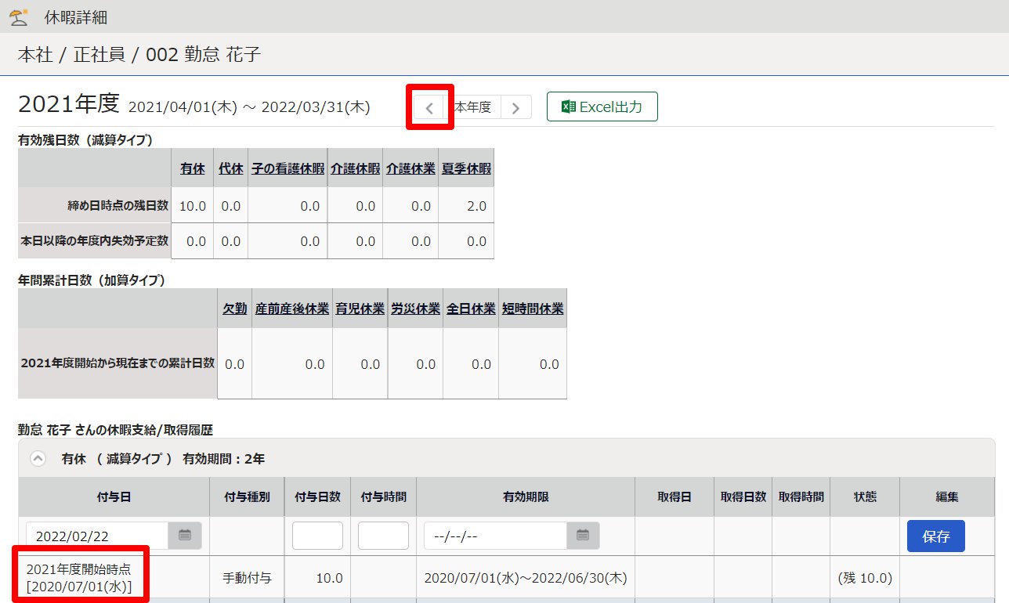
Task: Click the 保存 save button
Action: pyautogui.click(x=936, y=536)
